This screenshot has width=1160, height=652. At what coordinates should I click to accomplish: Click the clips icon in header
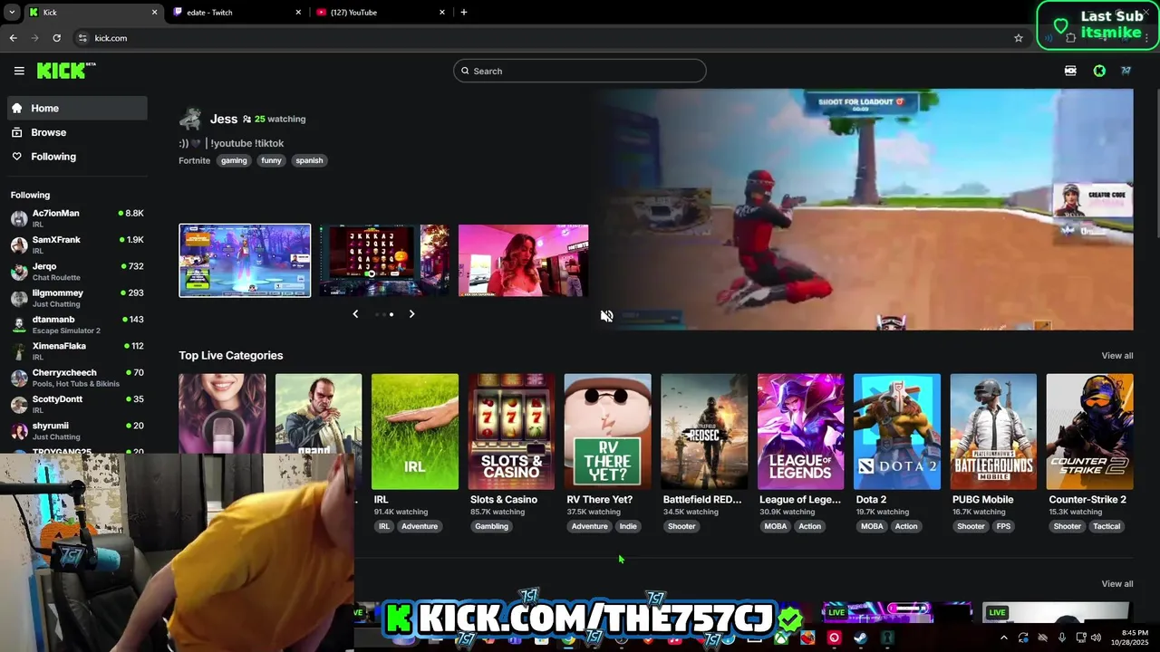click(1070, 71)
